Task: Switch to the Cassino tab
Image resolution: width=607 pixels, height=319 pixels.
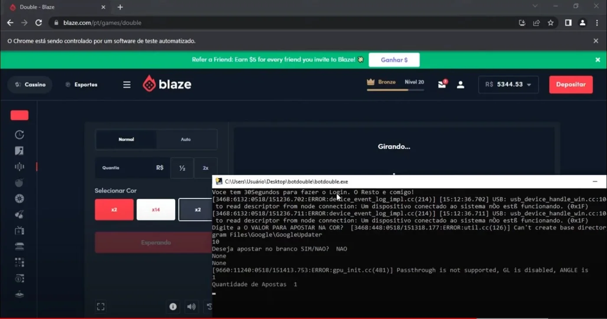Action: (30, 85)
